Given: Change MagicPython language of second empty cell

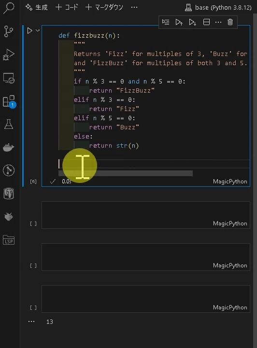Looking at the screenshot, I should [230, 265].
